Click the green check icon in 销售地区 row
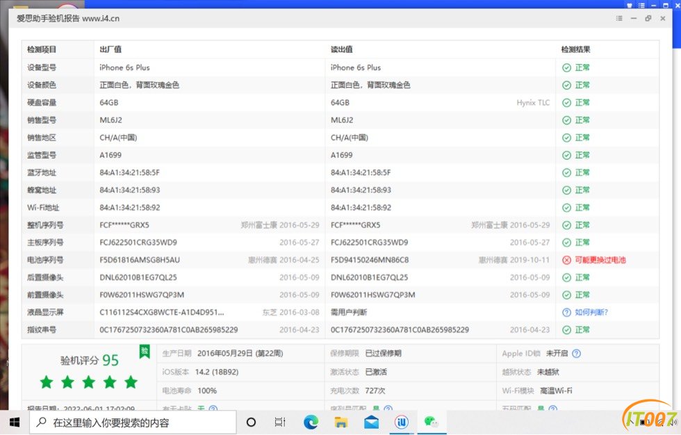This screenshot has height=435, width=681. 566,138
